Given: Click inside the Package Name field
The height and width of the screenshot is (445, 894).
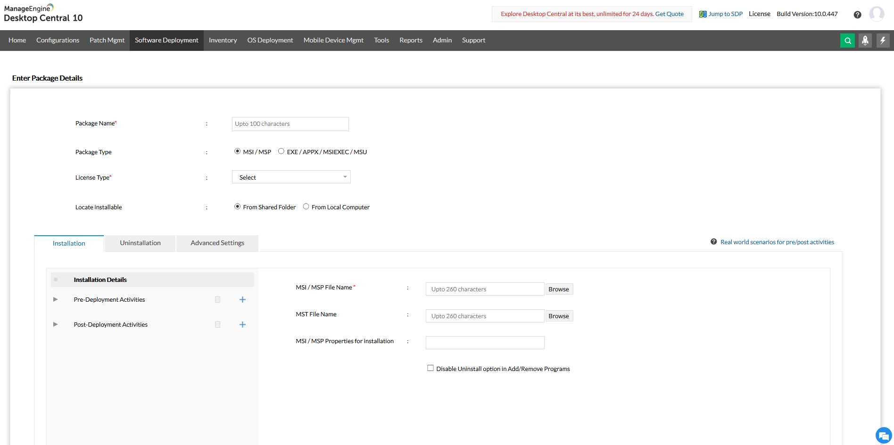Looking at the screenshot, I should tap(290, 124).
